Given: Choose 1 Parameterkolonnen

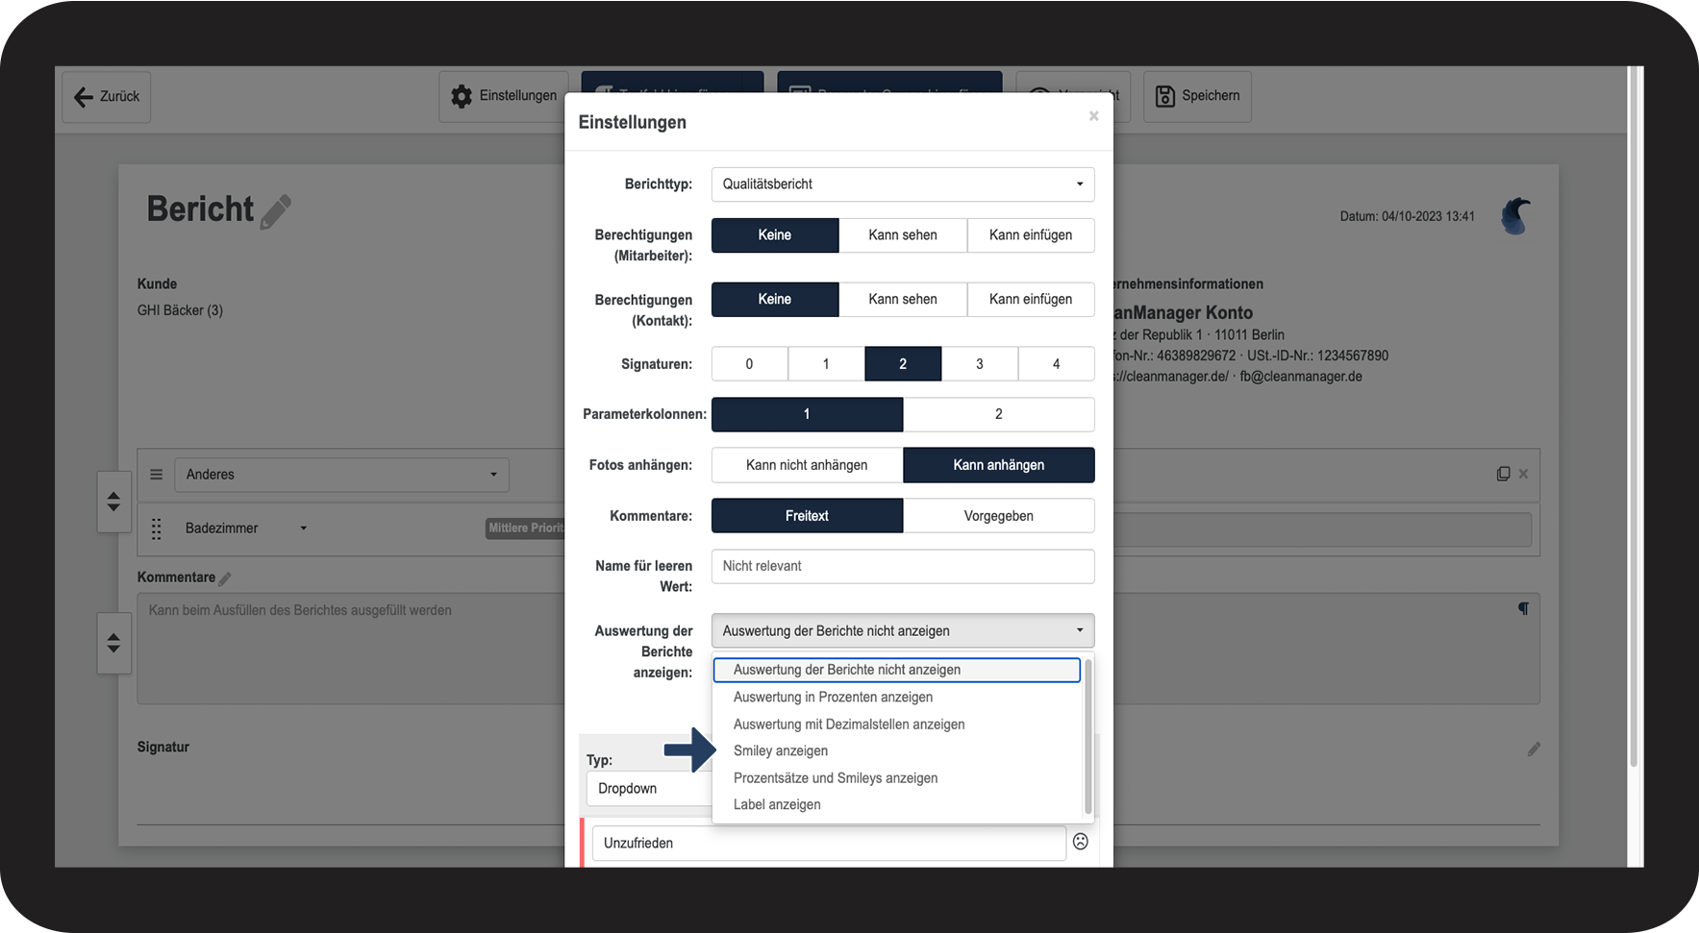Looking at the screenshot, I should 807,414.
